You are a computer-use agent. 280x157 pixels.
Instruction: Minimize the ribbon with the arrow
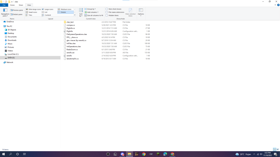tap(275, 5)
